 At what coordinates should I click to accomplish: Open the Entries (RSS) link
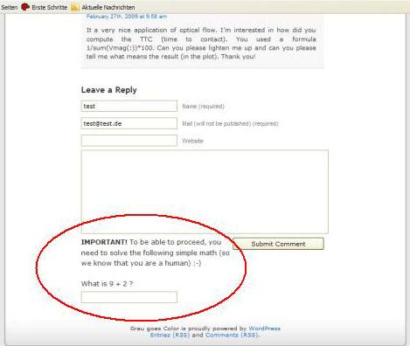coord(170,335)
